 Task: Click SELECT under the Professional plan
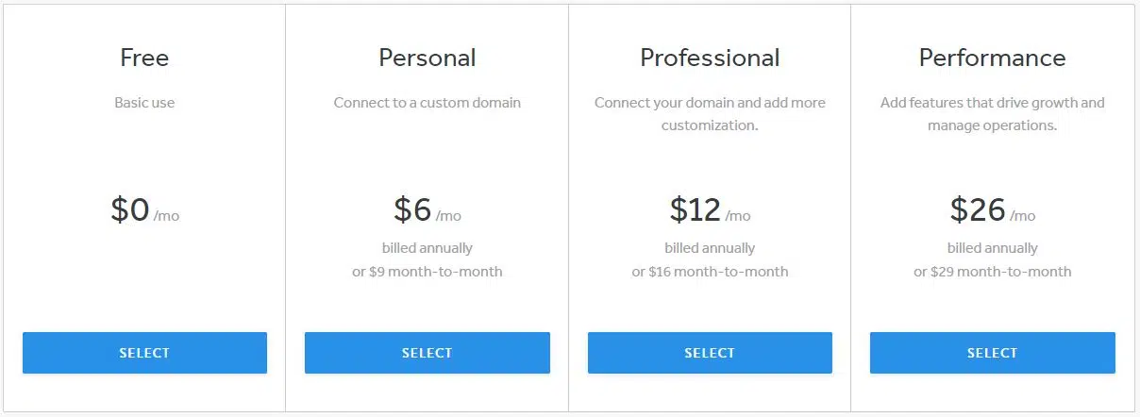point(710,353)
